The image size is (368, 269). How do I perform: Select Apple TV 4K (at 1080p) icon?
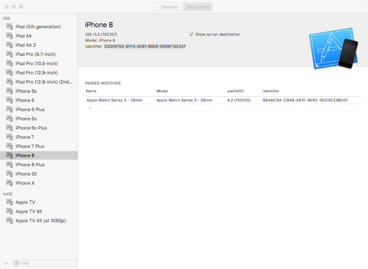pyautogui.click(x=9, y=220)
